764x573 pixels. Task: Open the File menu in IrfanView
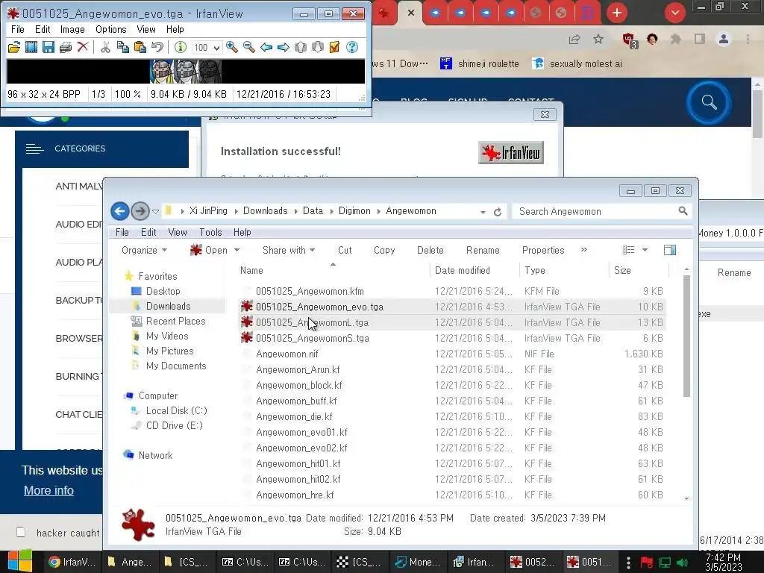[18, 29]
